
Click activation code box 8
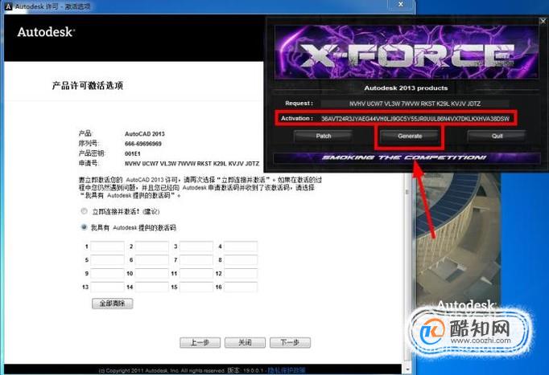click(241, 260)
